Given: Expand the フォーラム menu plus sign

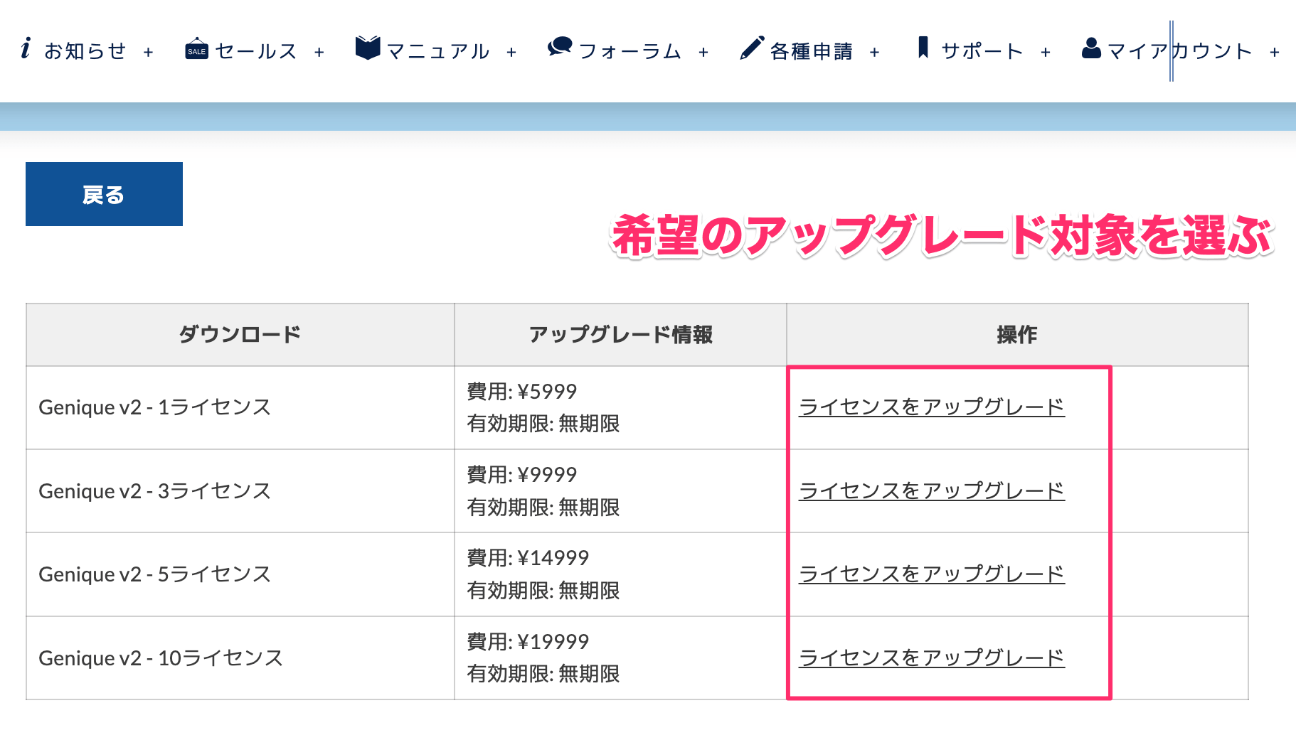Looking at the screenshot, I should tap(703, 52).
